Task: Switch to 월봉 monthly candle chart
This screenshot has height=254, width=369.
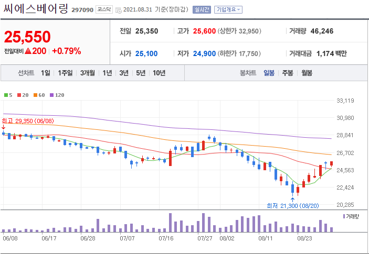Action: coord(307,73)
